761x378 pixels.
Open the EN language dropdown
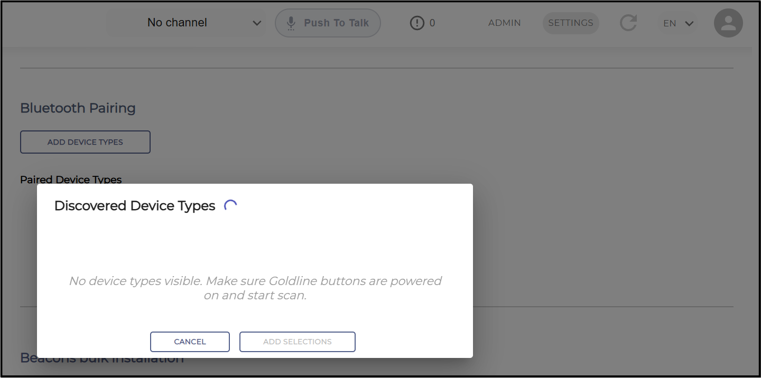[x=679, y=23]
